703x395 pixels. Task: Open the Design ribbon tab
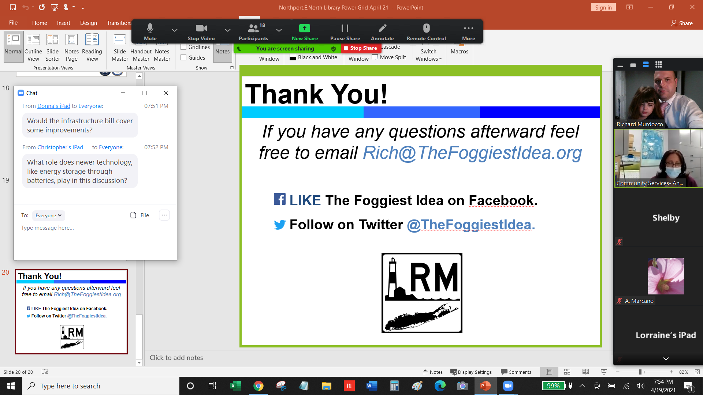tap(89, 23)
